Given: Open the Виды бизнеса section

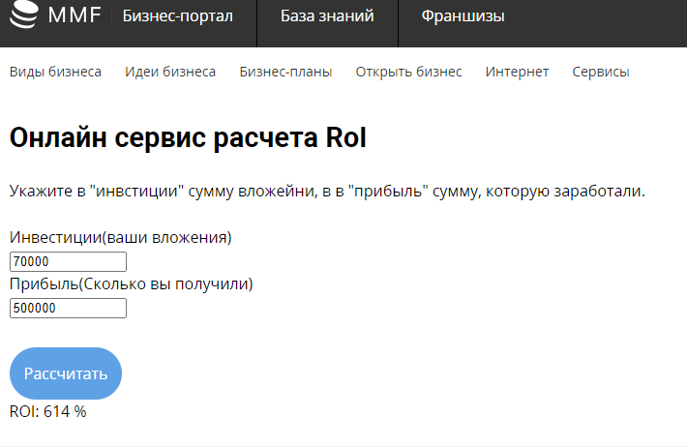Looking at the screenshot, I should [x=55, y=72].
